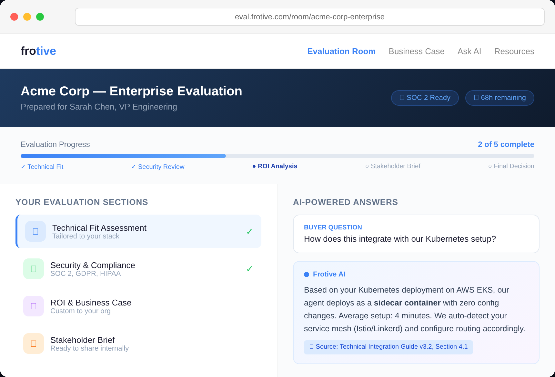Select the Security & Compliance row
555x377 pixels.
138,269
